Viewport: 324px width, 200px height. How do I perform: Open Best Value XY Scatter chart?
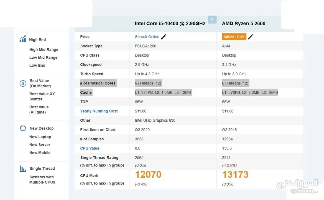[x=42, y=96]
